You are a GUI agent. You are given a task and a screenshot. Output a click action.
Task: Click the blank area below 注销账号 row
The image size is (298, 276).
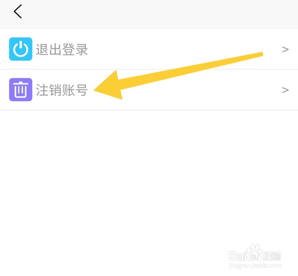(149, 171)
